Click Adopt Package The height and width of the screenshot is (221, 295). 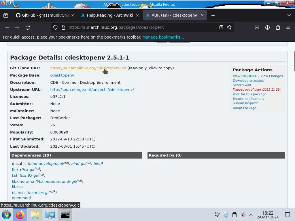point(244,108)
